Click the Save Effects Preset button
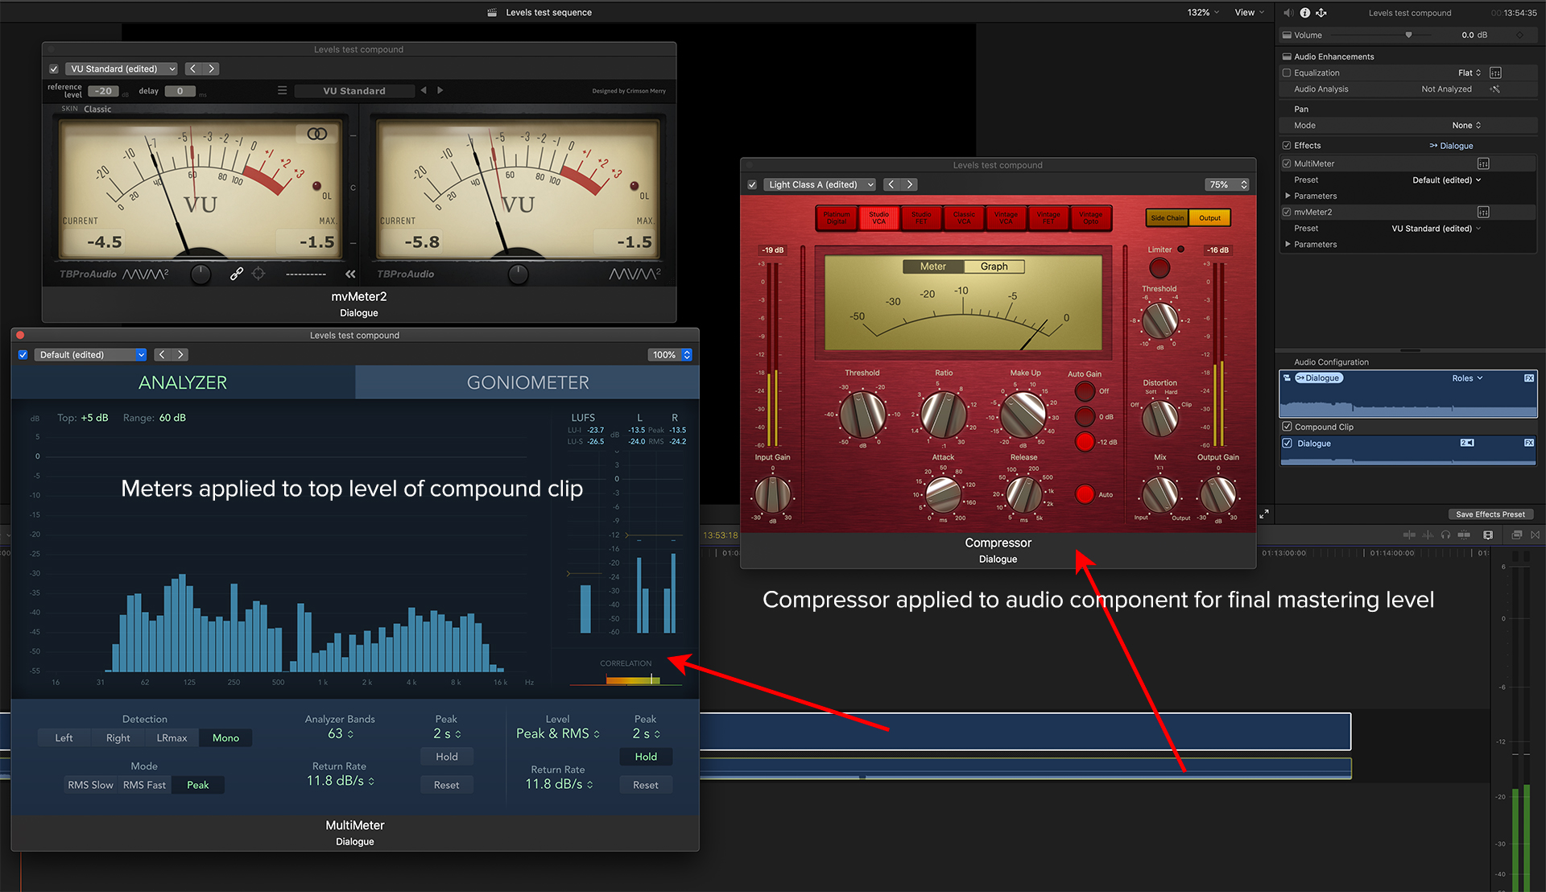The image size is (1546, 892). pyautogui.click(x=1490, y=514)
